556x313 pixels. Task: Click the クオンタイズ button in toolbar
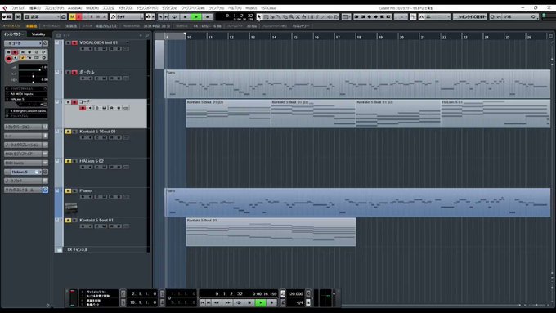tap(470, 16)
